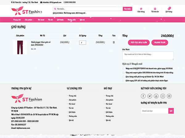Go to Trang chủ in navigation bar
The height and width of the screenshot is (138, 185).
tap(17, 19)
